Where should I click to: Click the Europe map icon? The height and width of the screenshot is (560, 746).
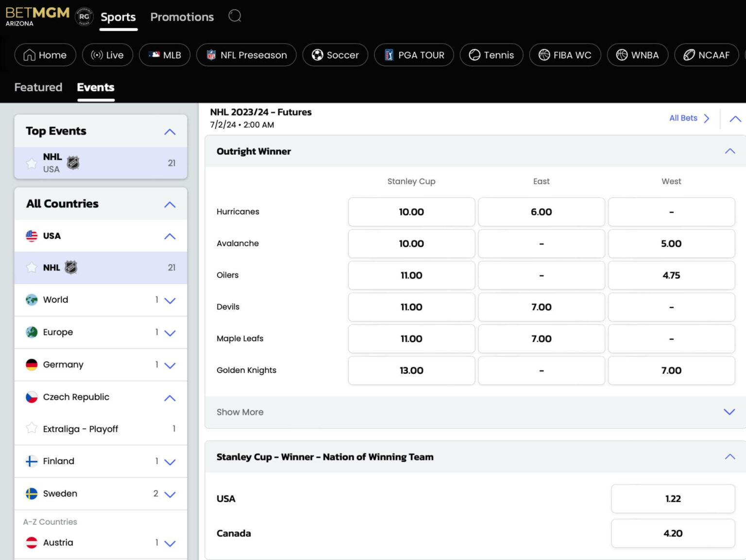(32, 332)
